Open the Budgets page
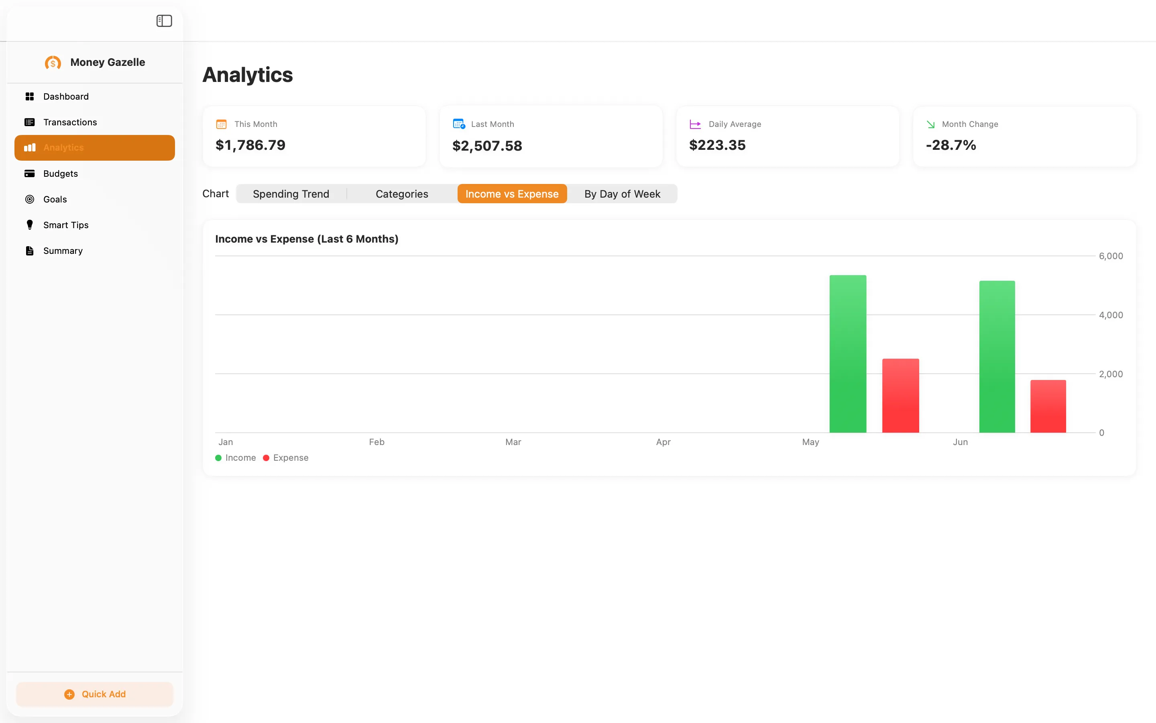Viewport: 1156px width, 723px height. coord(95,174)
